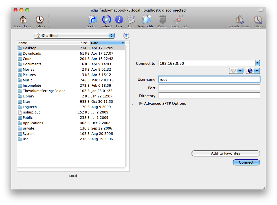
Task: Open the Connect to address dropdown arrow
Action: 257,63
